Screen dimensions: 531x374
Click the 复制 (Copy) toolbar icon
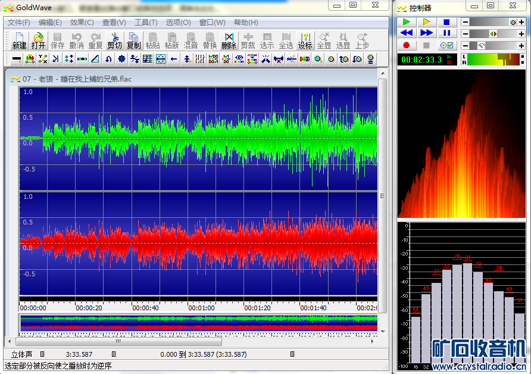133,40
